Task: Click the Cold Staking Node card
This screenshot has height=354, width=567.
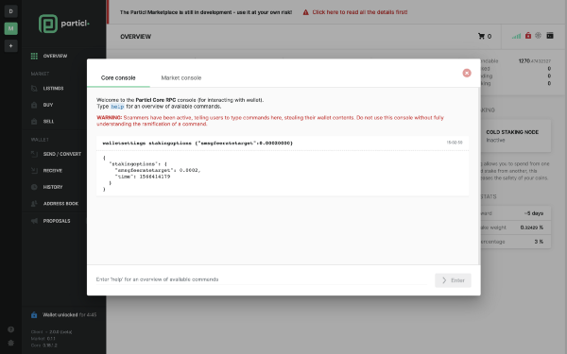Action: [x=516, y=136]
